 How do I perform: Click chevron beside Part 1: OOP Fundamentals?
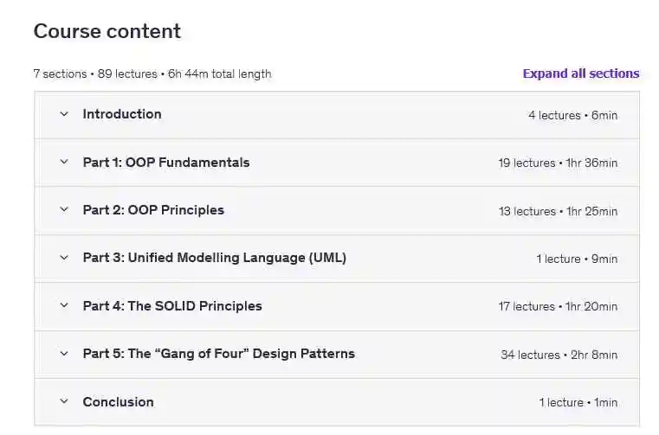(63, 162)
